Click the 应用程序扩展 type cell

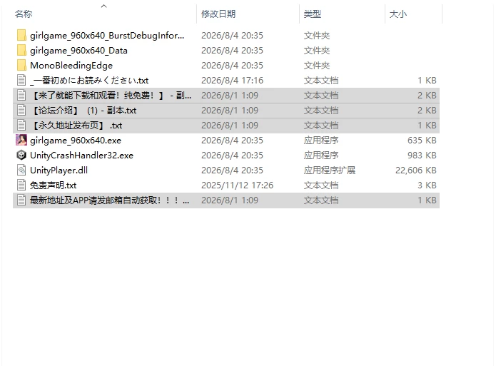329,171
